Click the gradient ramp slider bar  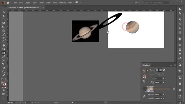[157, 89]
